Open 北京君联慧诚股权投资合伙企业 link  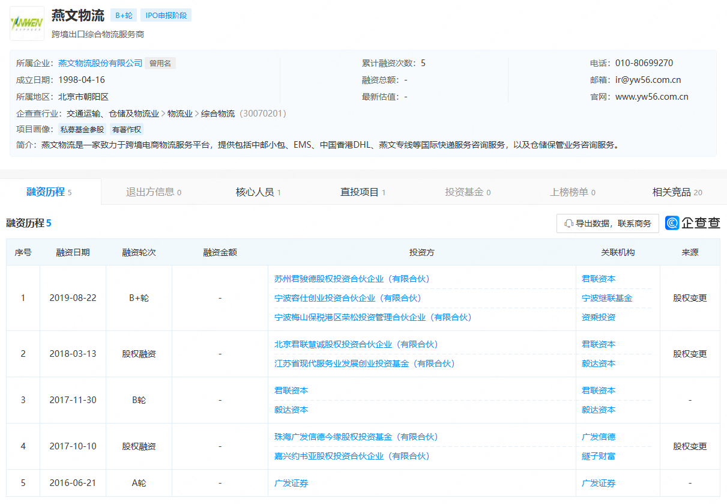[x=356, y=344]
